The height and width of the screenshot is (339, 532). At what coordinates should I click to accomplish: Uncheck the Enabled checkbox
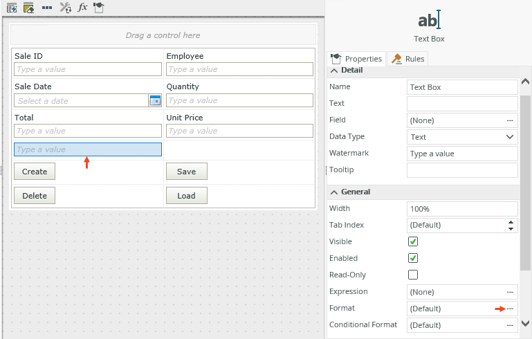[x=413, y=258]
